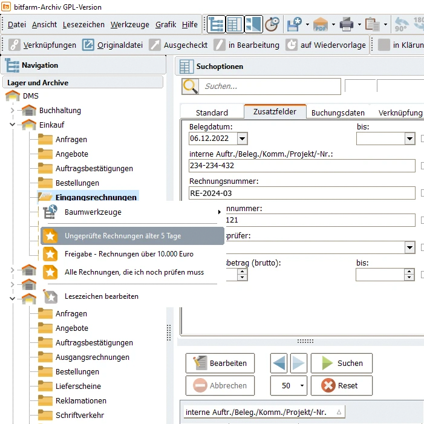The image size is (424, 424).
Task: Select 'Freigabe - Rechnungen über 10.000 Euro' bookmark
Action: tap(129, 254)
